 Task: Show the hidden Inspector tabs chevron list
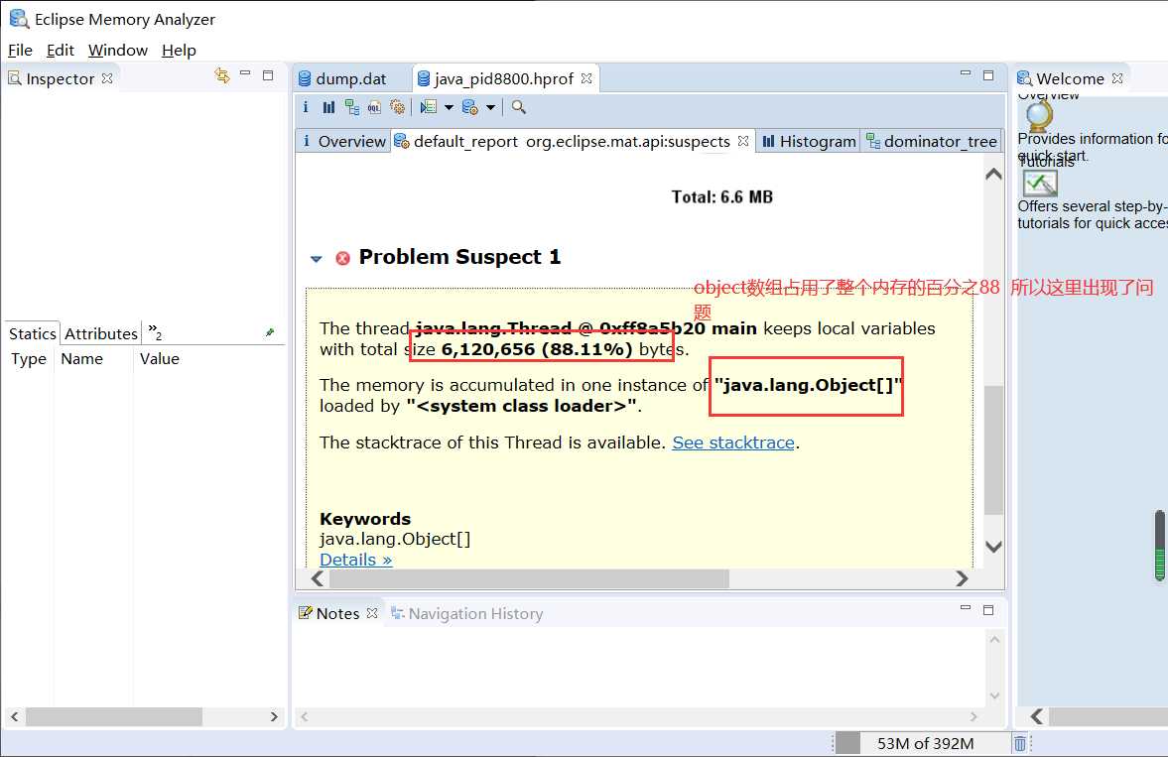[x=155, y=331]
